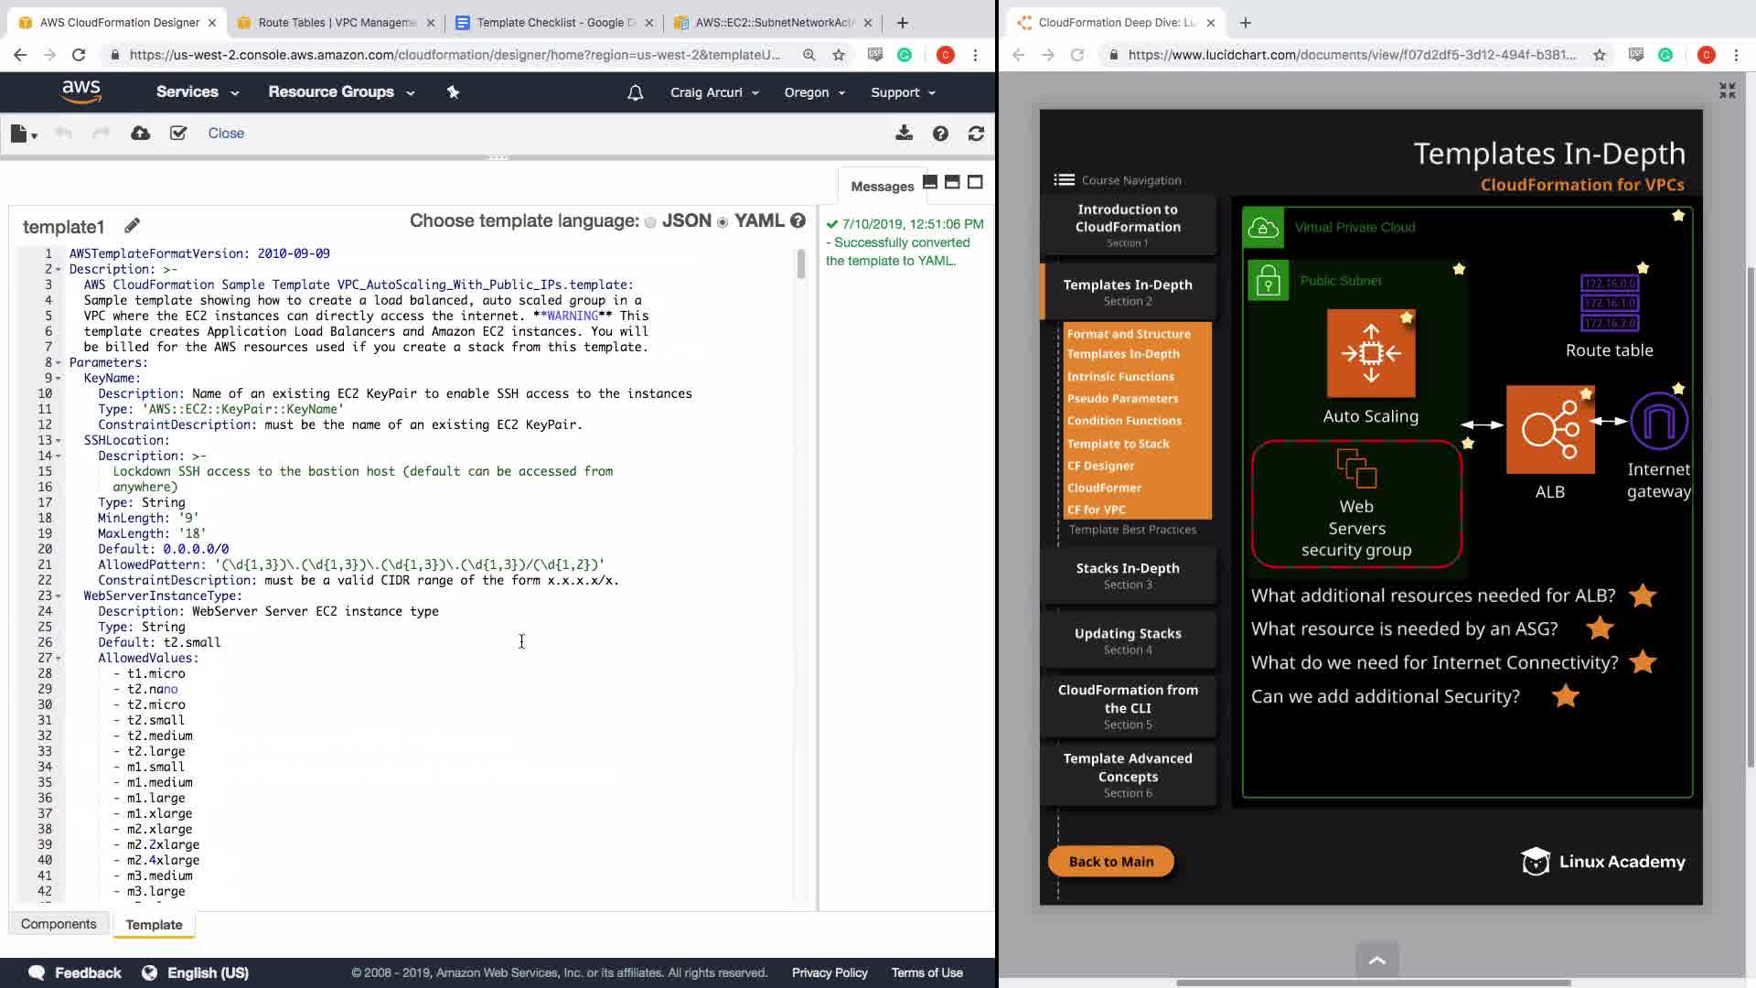Select JSON template language radio button
The image size is (1756, 988).
click(x=650, y=222)
